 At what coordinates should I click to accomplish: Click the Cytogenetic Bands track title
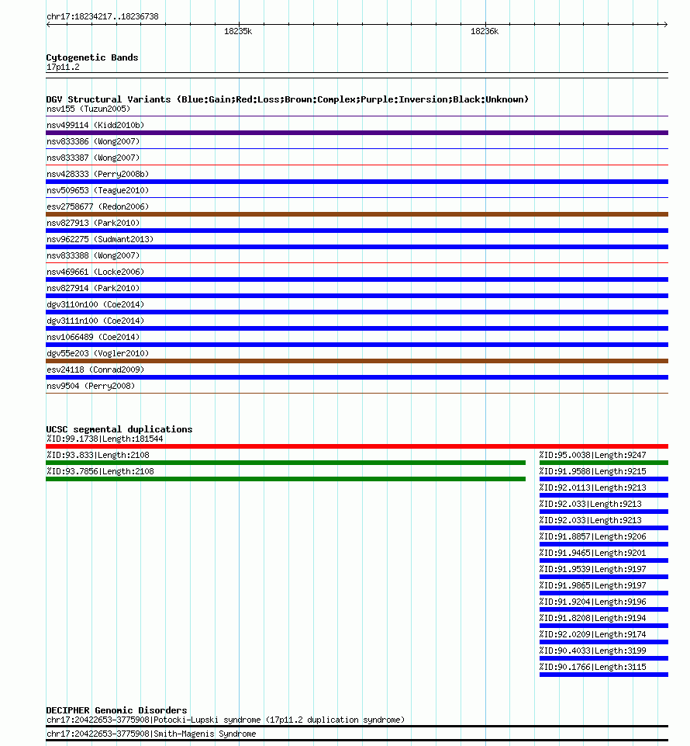(92, 57)
